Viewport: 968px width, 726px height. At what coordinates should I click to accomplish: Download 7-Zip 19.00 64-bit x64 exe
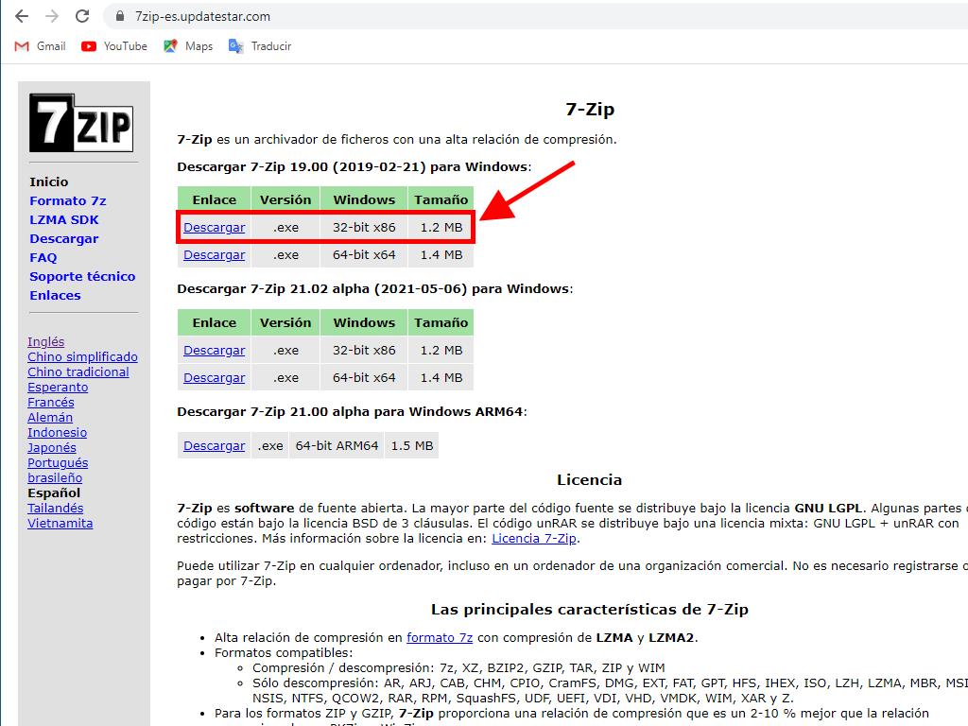(x=214, y=255)
